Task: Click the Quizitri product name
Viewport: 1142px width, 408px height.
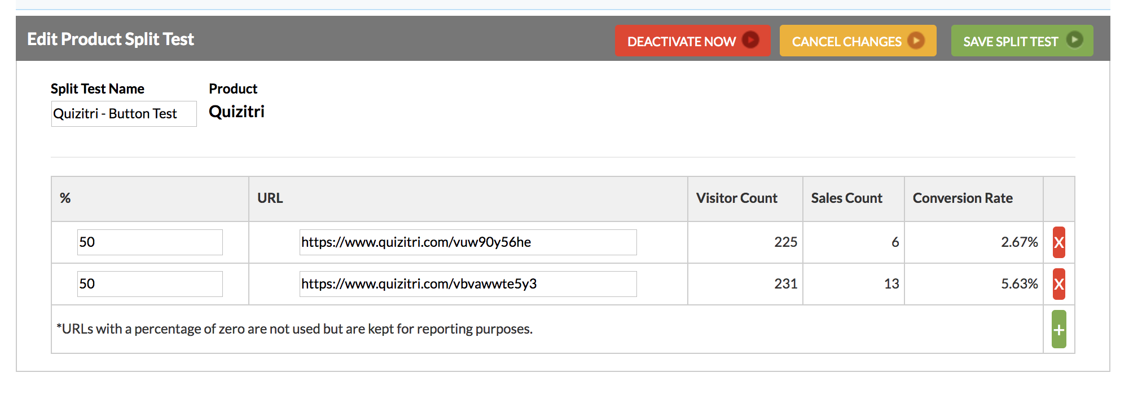Action: 236,112
